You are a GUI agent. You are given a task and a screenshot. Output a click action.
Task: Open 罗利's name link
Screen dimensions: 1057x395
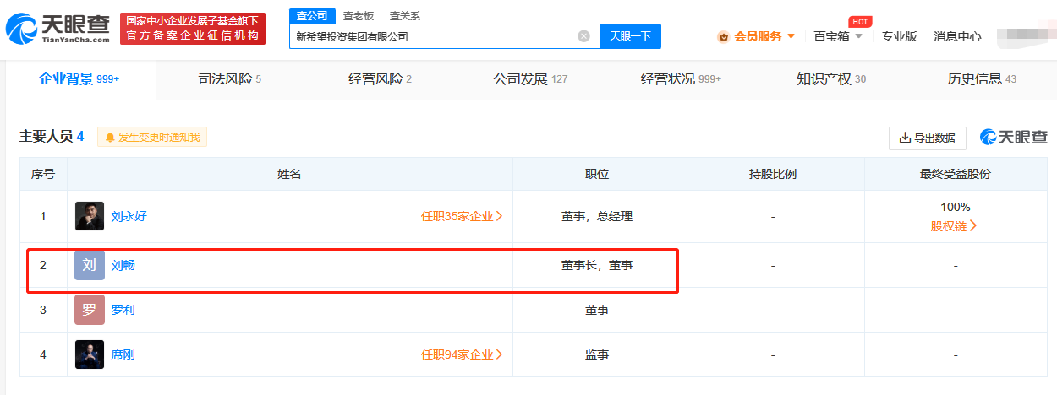click(x=123, y=310)
